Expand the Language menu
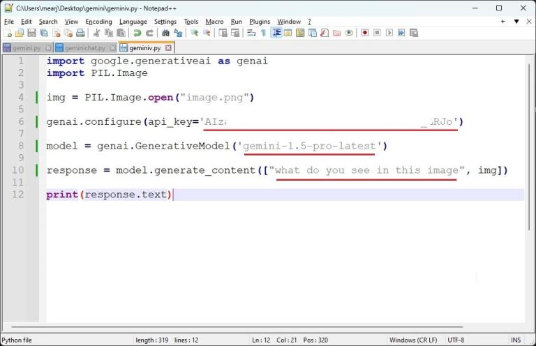 tap(133, 22)
